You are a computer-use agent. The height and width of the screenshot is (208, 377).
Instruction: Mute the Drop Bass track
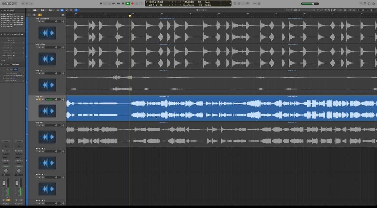pyautogui.click(x=37, y=99)
